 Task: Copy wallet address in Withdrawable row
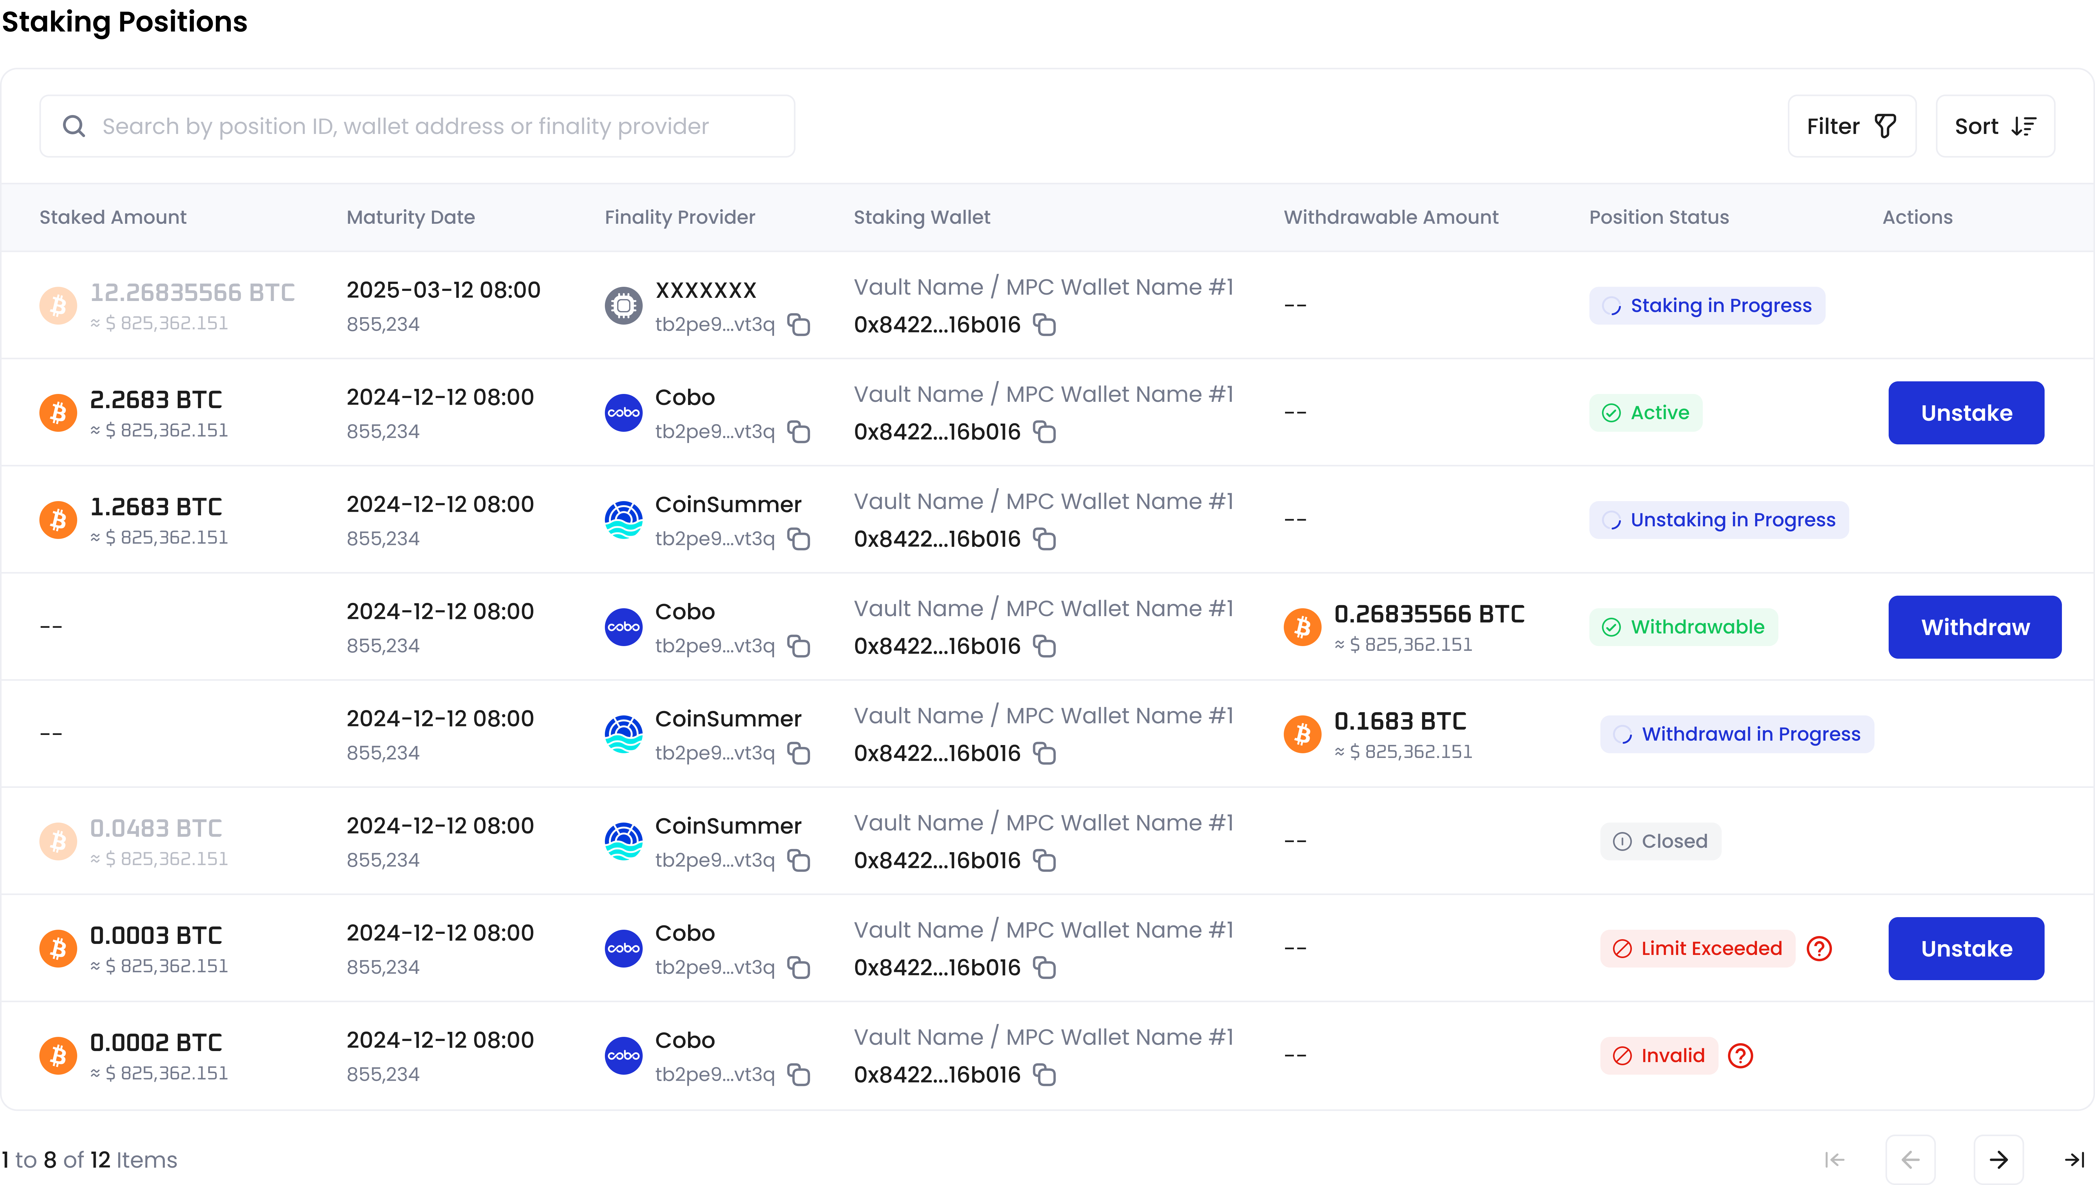click(x=1045, y=646)
